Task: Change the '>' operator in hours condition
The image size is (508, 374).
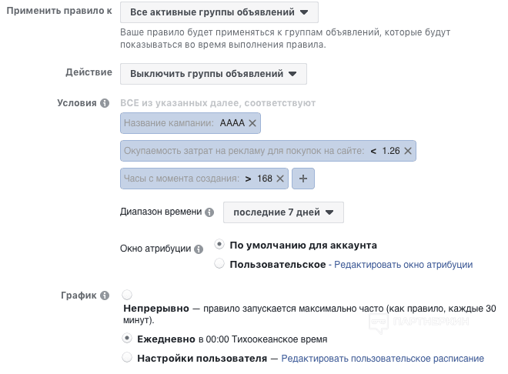Action: [248, 179]
